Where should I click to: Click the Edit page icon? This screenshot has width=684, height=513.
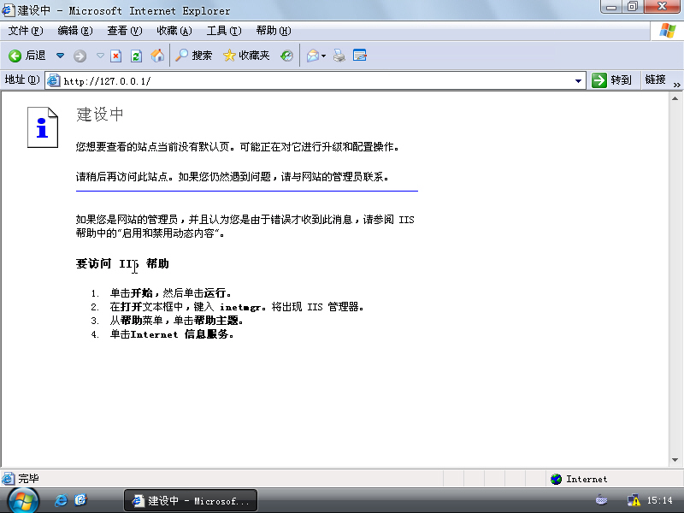pos(359,56)
